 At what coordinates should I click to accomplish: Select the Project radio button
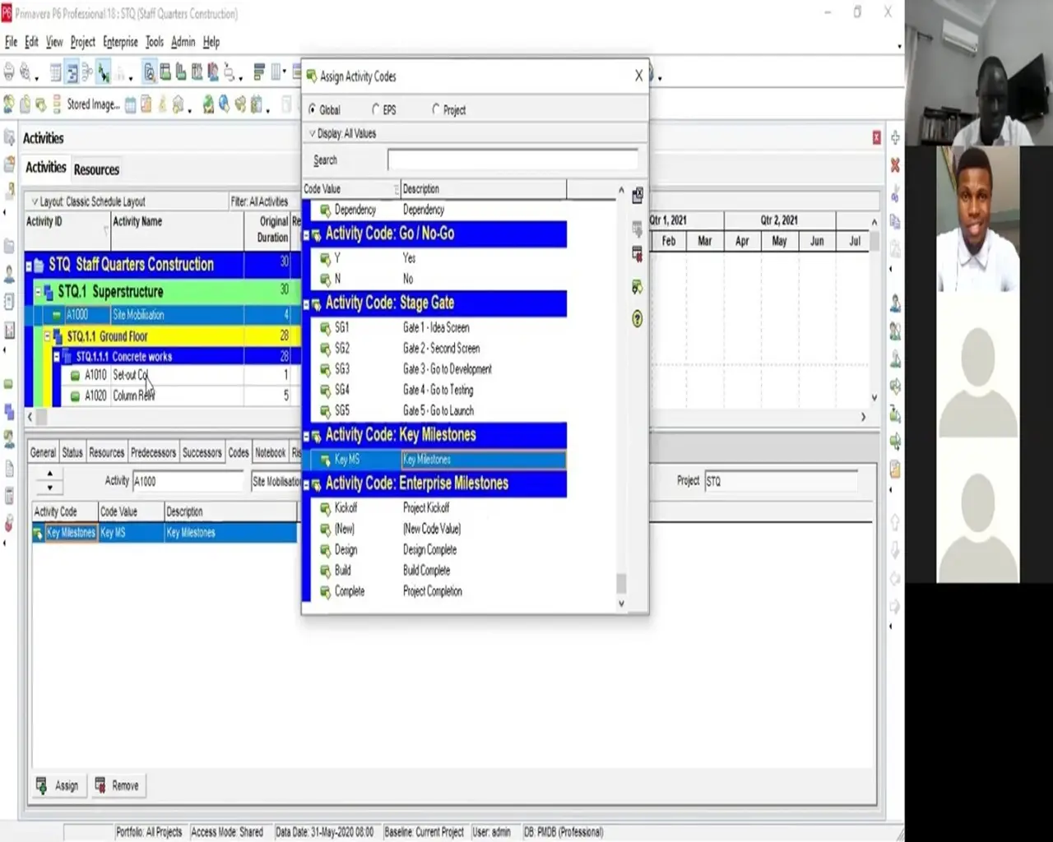point(436,110)
